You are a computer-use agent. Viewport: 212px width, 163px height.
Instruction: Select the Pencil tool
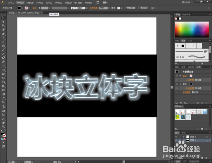tap(3, 54)
